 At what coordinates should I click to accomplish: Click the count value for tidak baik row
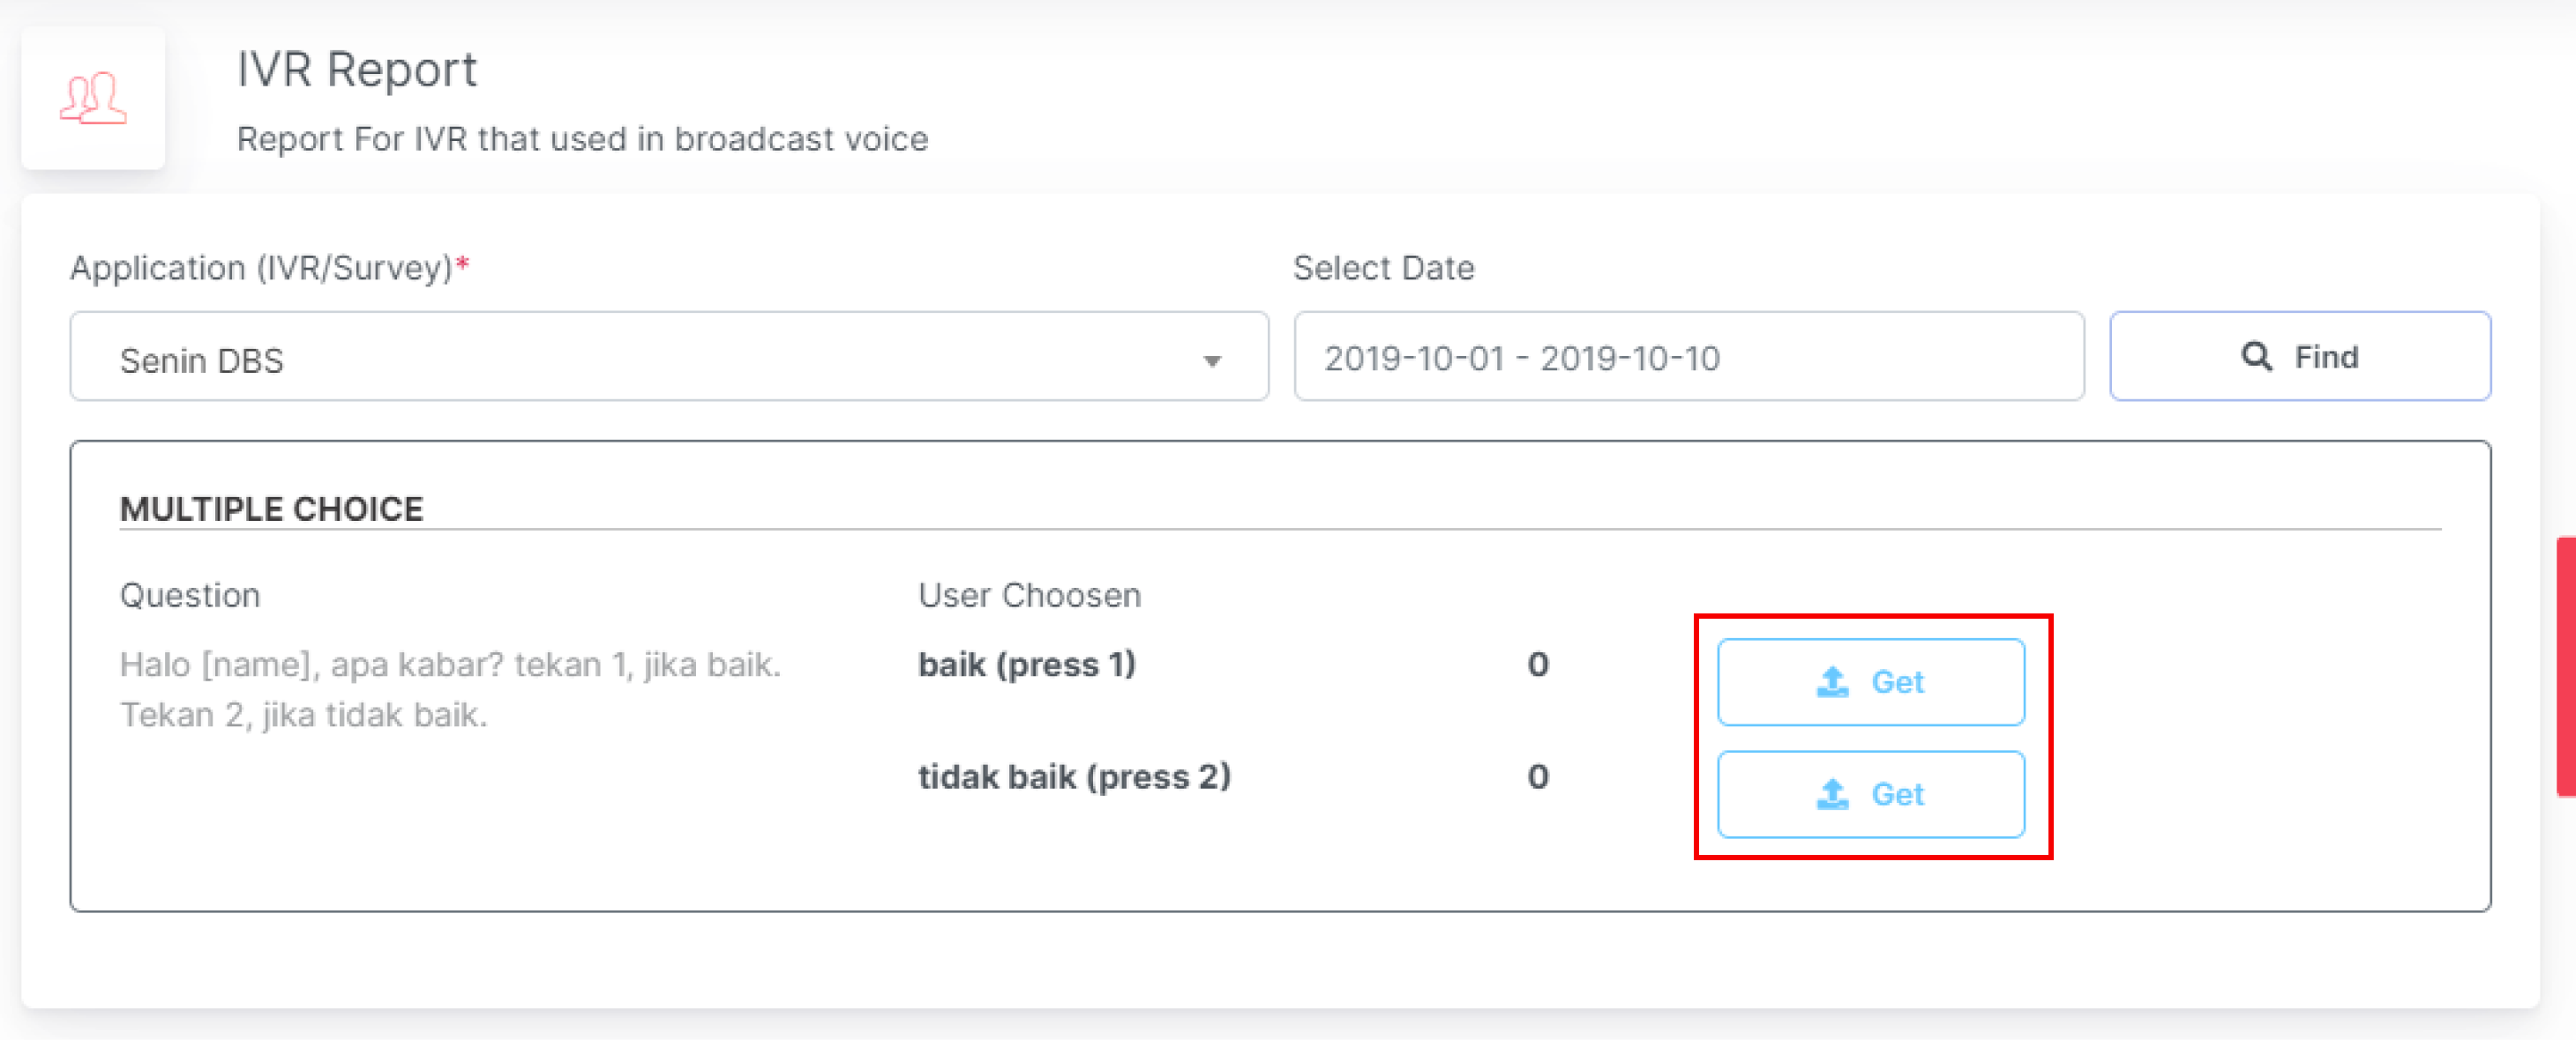1537,776
